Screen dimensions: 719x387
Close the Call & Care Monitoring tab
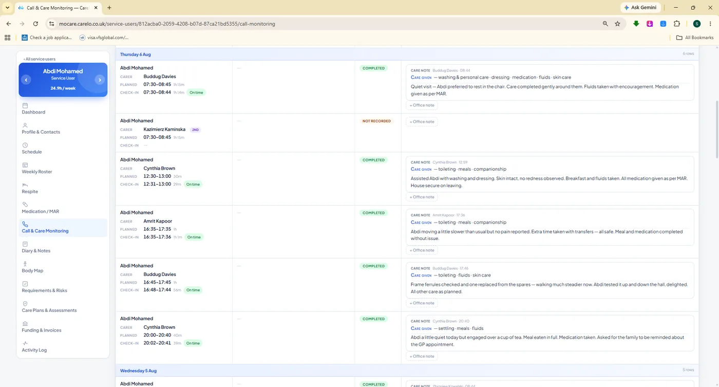(x=96, y=8)
